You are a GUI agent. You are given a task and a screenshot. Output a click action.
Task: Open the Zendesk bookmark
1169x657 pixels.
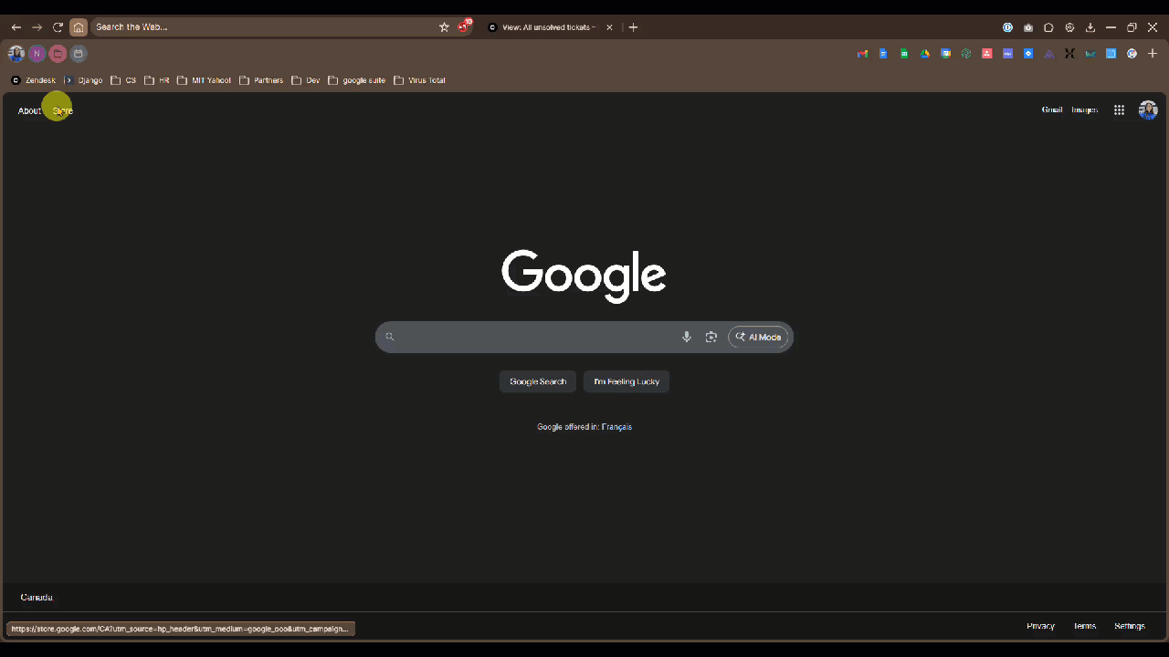click(x=33, y=80)
